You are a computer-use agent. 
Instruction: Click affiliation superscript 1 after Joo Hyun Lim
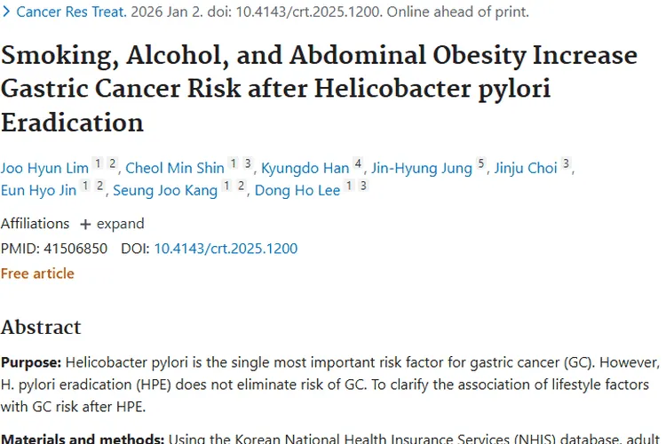click(98, 163)
